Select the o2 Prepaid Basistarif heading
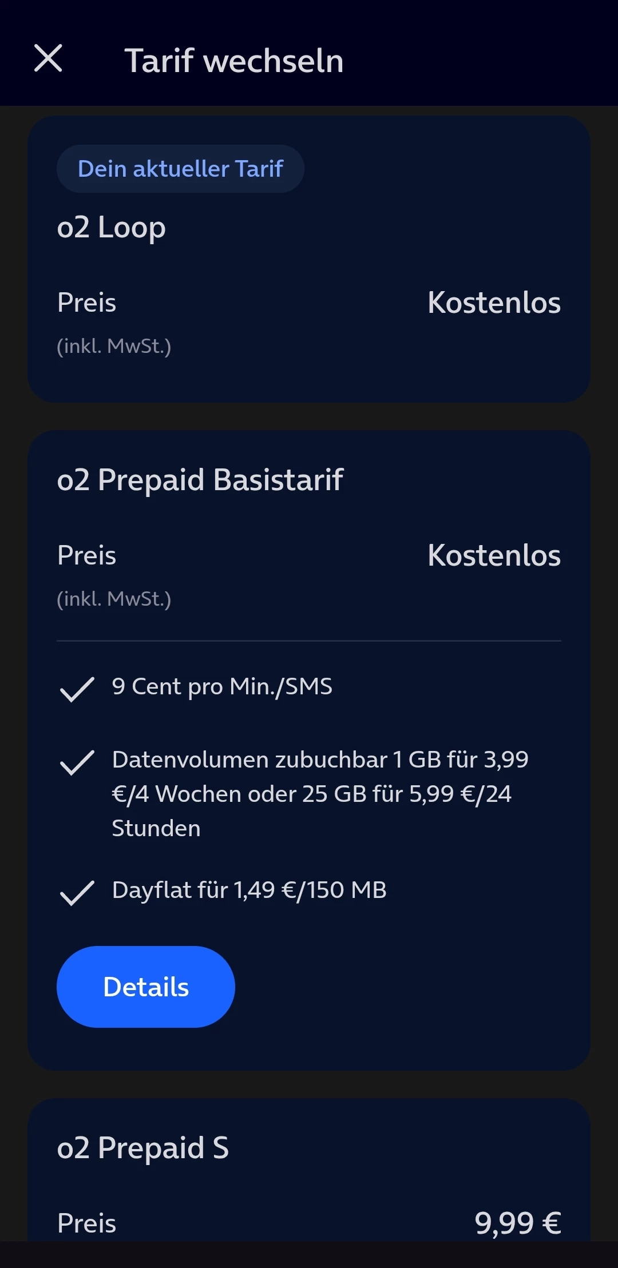 point(200,479)
